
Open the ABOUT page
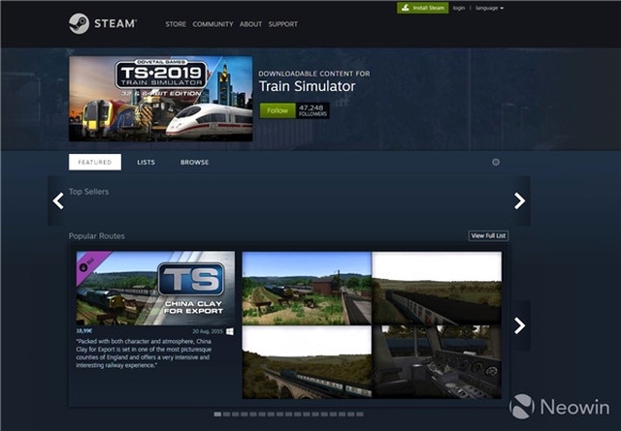(250, 24)
